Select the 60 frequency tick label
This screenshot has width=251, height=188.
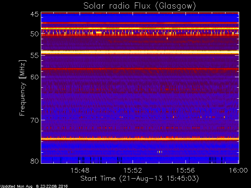(35, 77)
